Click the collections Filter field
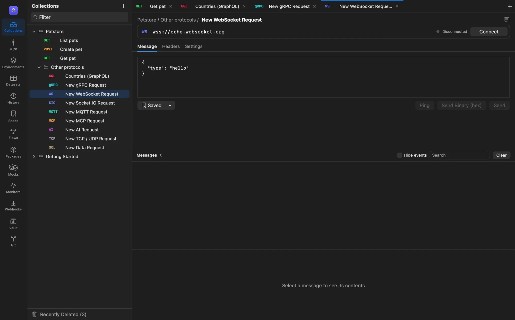This screenshot has height=320, width=515. (80, 17)
